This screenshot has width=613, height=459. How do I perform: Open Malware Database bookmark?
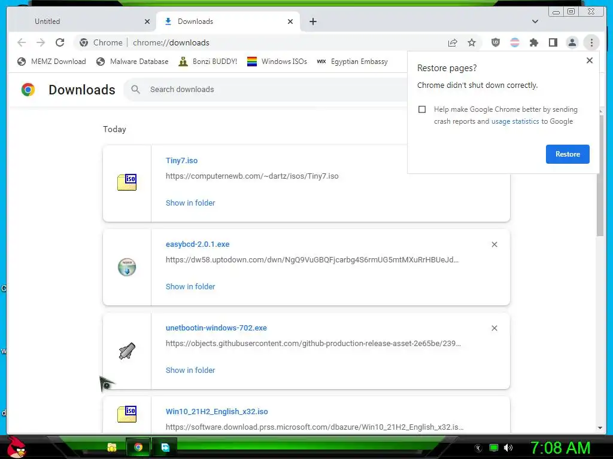132,62
